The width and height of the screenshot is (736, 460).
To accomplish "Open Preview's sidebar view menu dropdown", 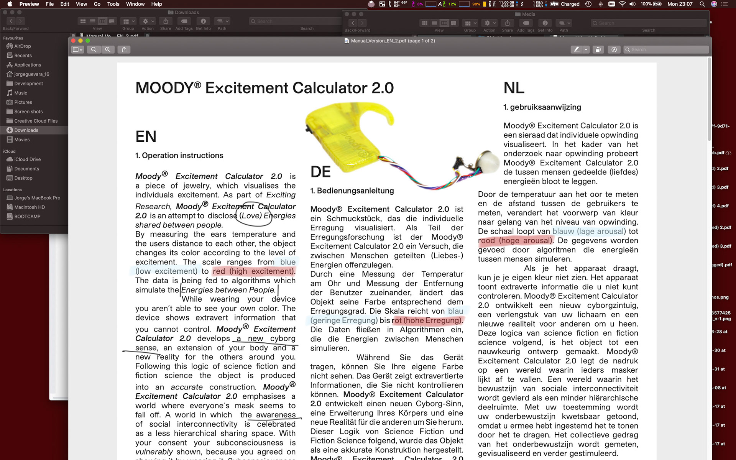I will tap(77, 49).
